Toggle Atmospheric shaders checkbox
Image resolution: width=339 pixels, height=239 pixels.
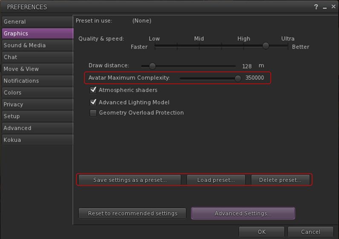pyautogui.click(x=93, y=90)
